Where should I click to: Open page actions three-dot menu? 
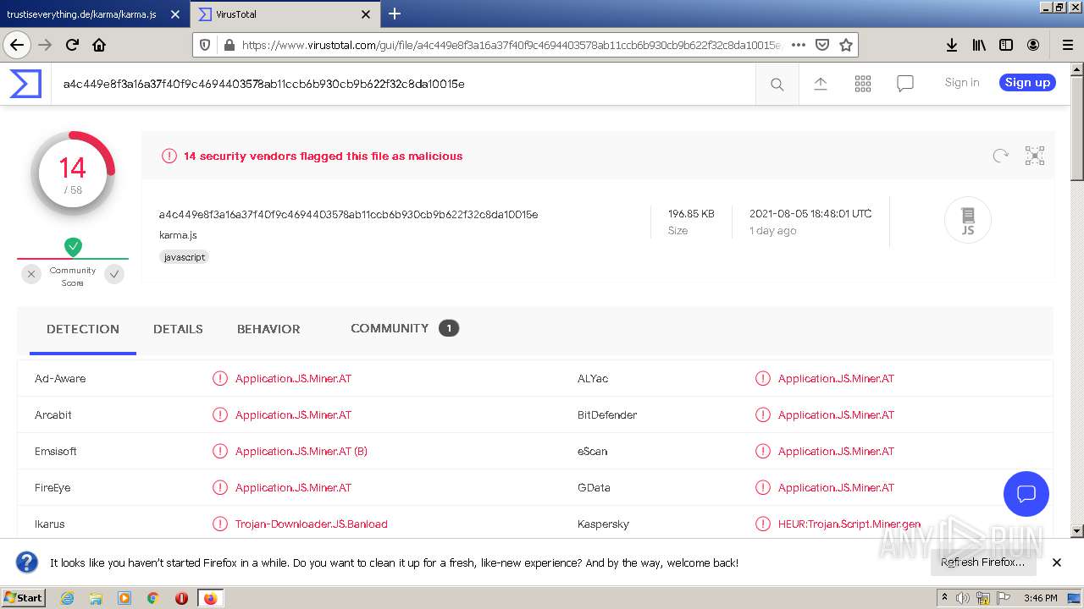pyautogui.click(x=798, y=45)
